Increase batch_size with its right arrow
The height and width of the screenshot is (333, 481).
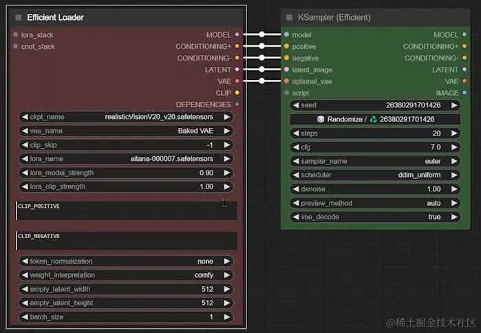(x=227, y=317)
